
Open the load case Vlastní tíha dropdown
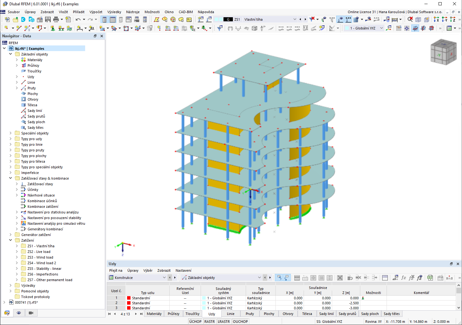pyautogui.click(x=295, y=19)
